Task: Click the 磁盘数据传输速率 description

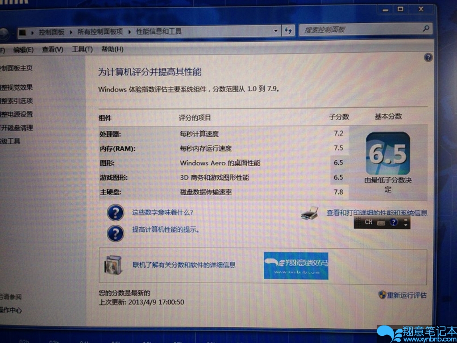Action: tap(206, 192)
